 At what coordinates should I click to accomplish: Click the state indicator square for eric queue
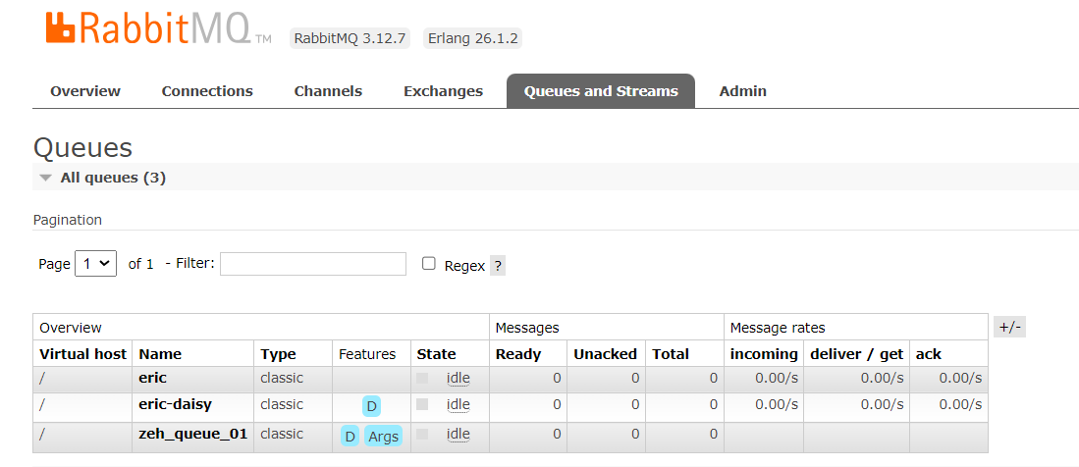(x=422, y=378)
